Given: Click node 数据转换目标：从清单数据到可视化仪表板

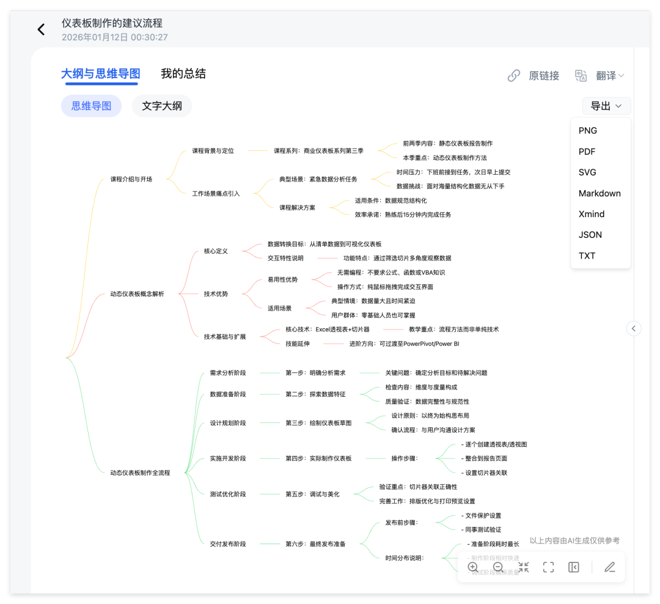Looking at the screenshot, I should (x=324, y=245).
